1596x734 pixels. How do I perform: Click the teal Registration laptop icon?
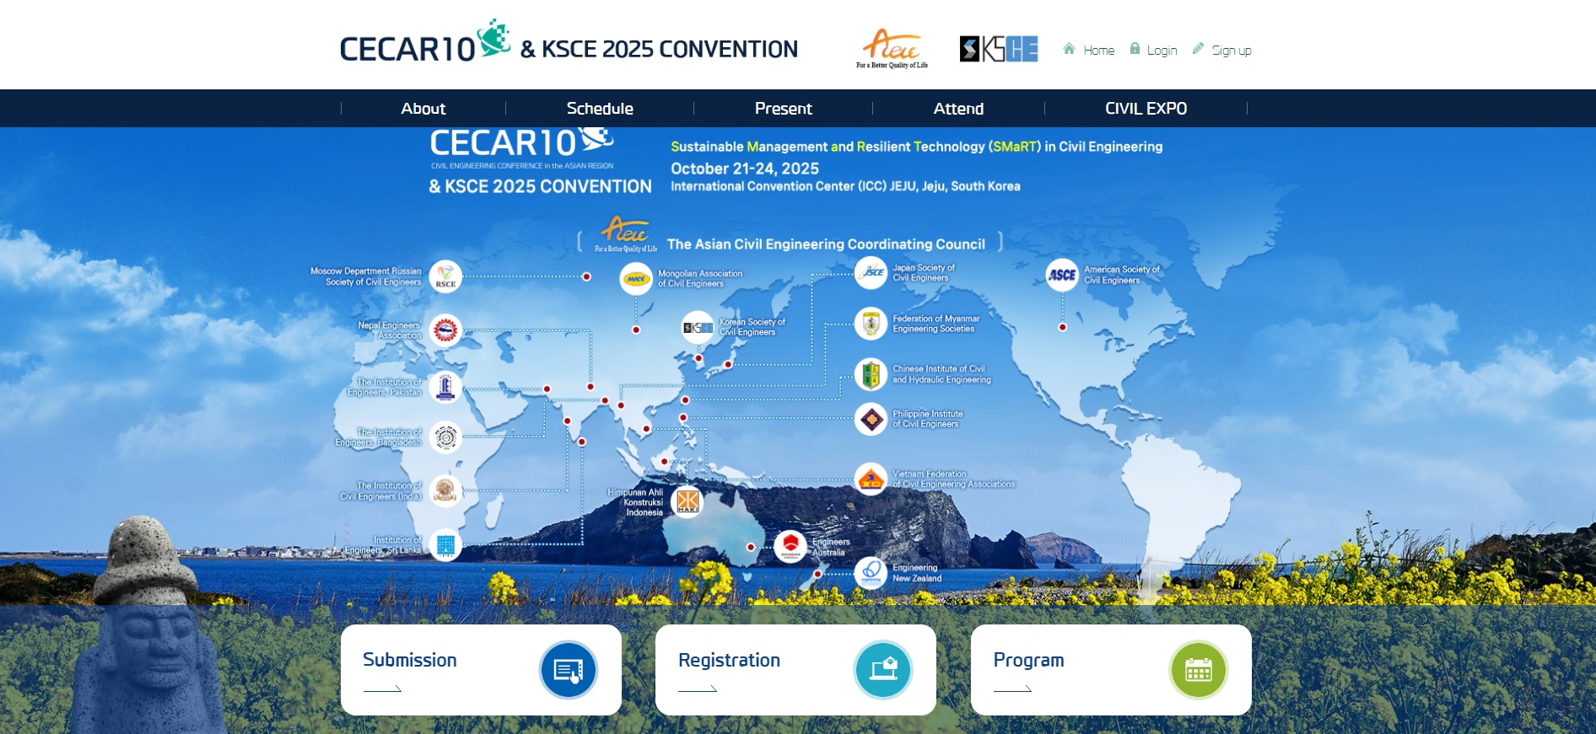pyautogui.click(x=882, y=670)
